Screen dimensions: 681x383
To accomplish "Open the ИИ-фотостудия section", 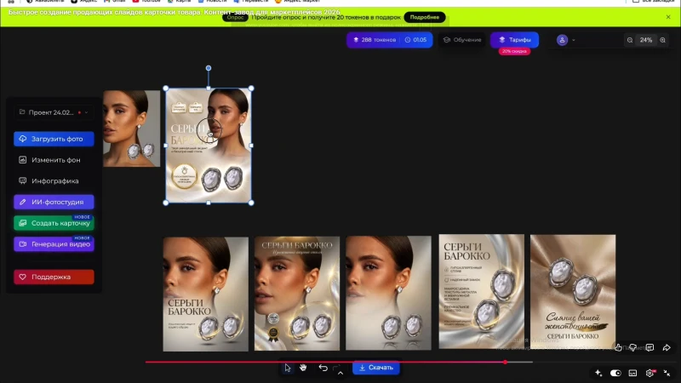I will [54, 202].
